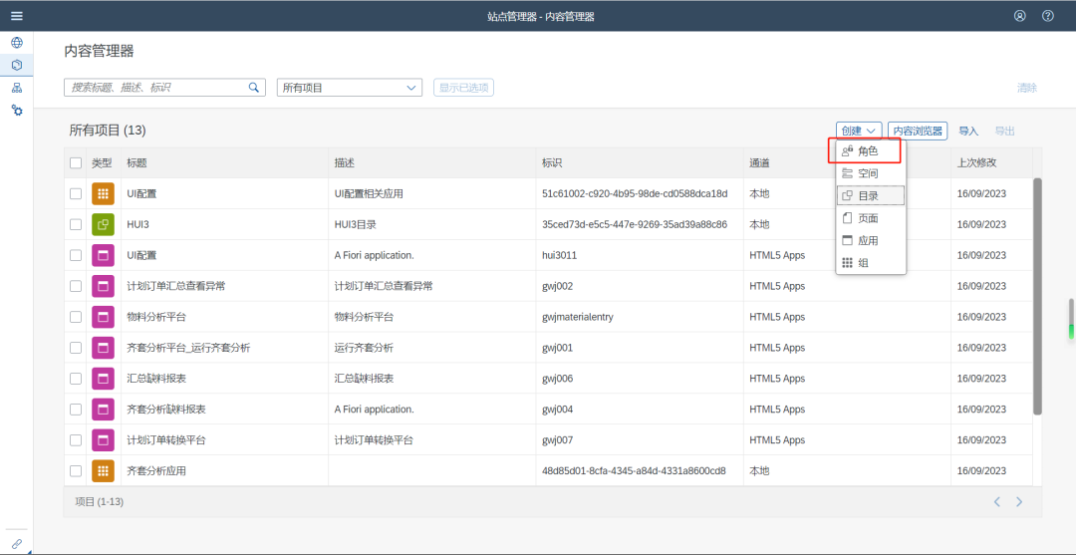Screen dimensions: 1076x555
Task: Click app icon of 汇总缺料报表 row
Action: click(103, 379)
